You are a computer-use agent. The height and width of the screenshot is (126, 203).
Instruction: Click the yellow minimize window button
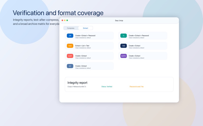65,20
